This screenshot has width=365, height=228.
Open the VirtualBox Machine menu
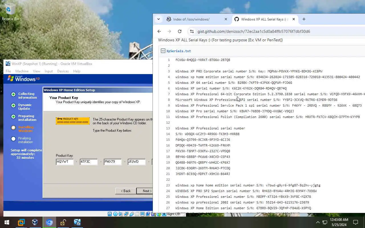pyautogui.click(x=22, y=71)
